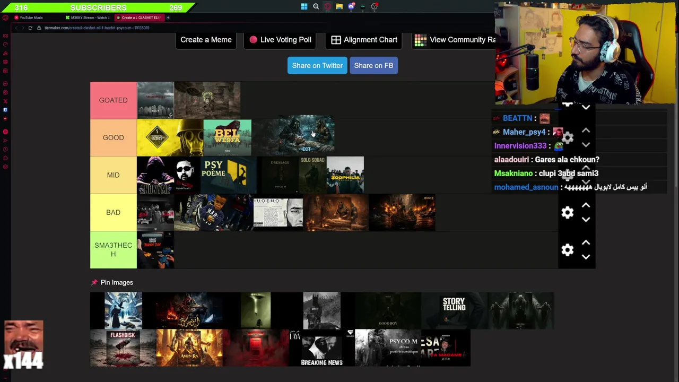Pick the FLASHDISK image below
This screenshot has width=679, height=382.
click(x=123, y=348)
